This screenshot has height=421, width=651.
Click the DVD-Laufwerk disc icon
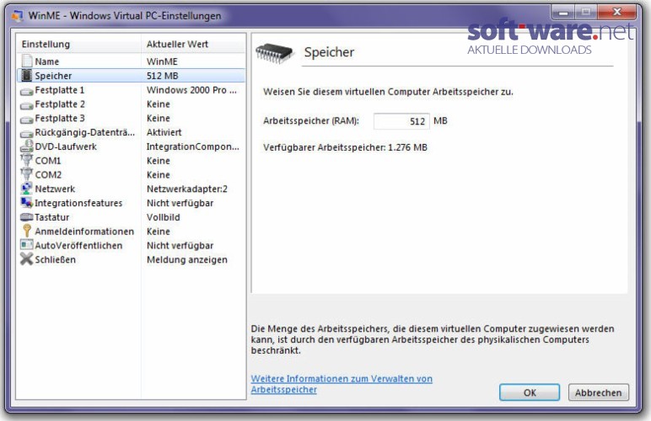click(x=27, y=146)
